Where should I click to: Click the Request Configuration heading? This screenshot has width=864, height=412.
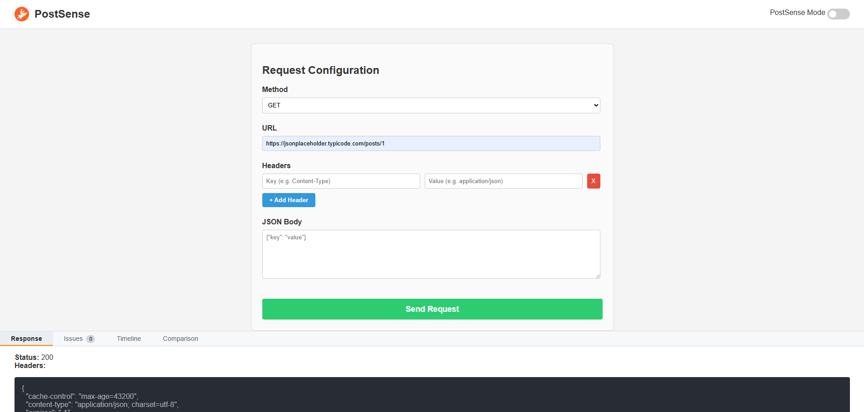320,70
